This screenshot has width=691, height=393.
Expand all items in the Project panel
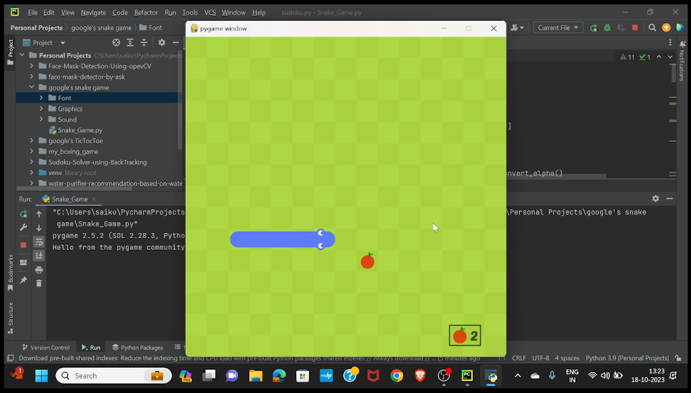[x=130, y=43]
